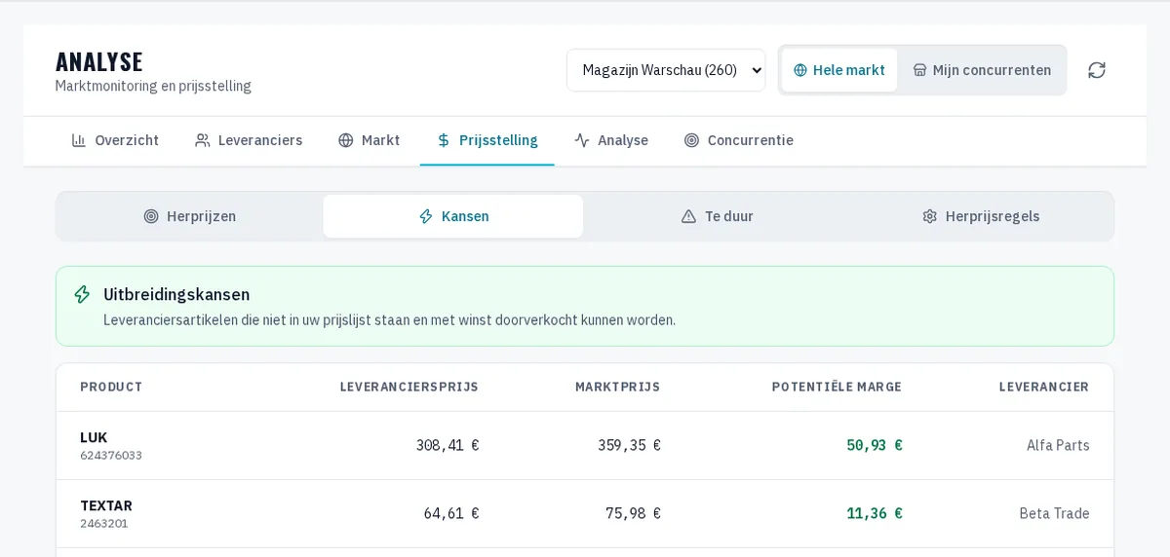Open the Herprijsregels sub-tab
Screen dimensions: 1170x557
[x=981, y=216]
